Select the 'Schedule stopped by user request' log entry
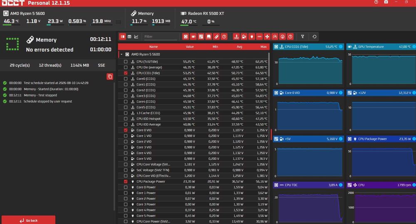The height and width of the screenshot is (224, 416). tap(48, 101)
